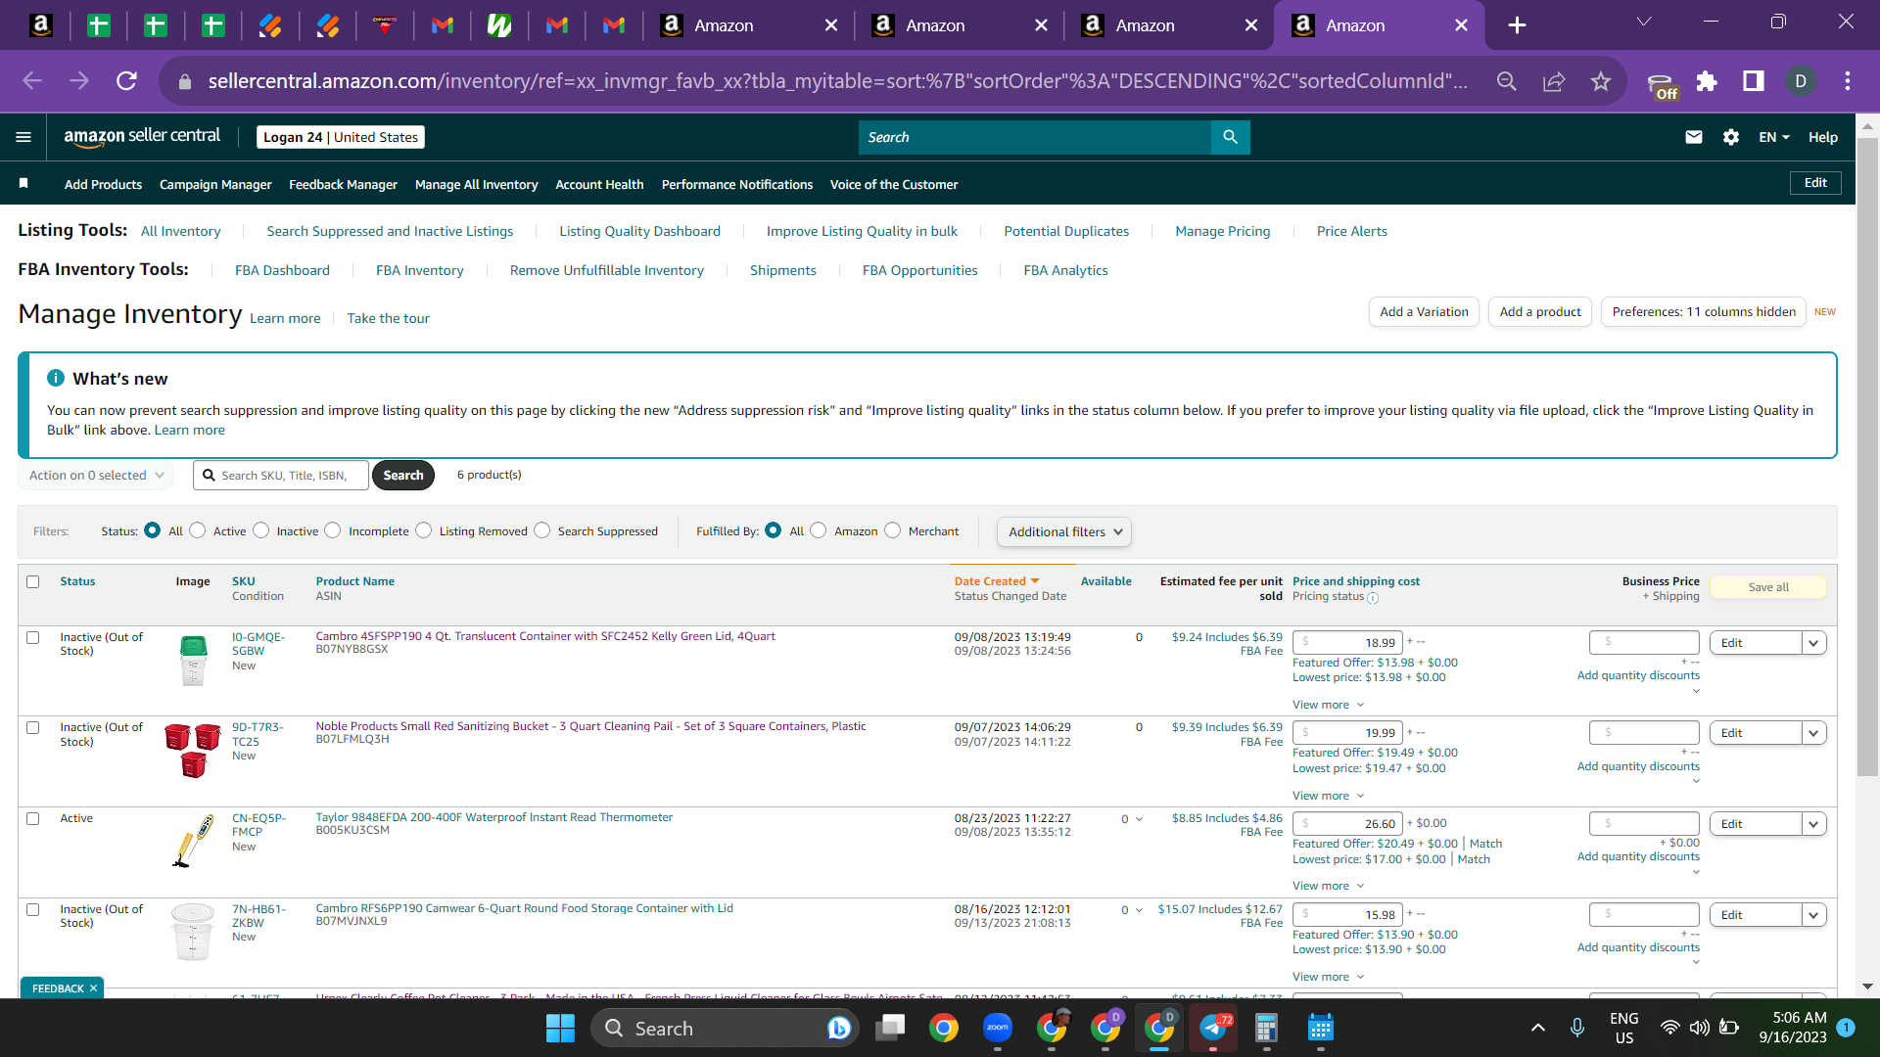Click the search magnifier button in Seller Central
The width and height of the screenshot is (1880, 1057).
click(x=1230, y=137)
